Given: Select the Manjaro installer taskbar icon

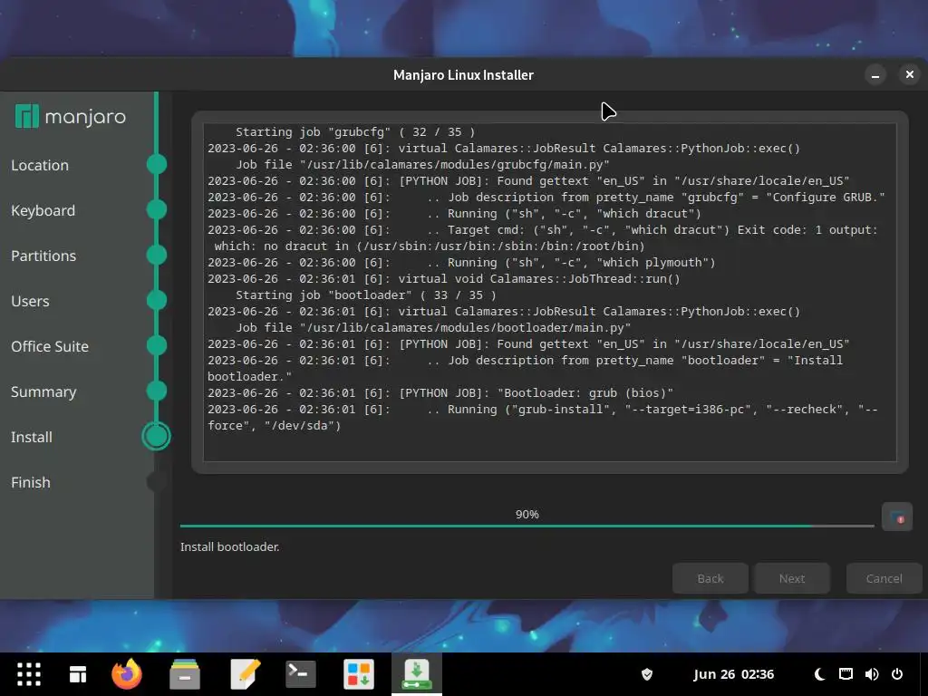Looking at the screenshot, I should 417,674.
